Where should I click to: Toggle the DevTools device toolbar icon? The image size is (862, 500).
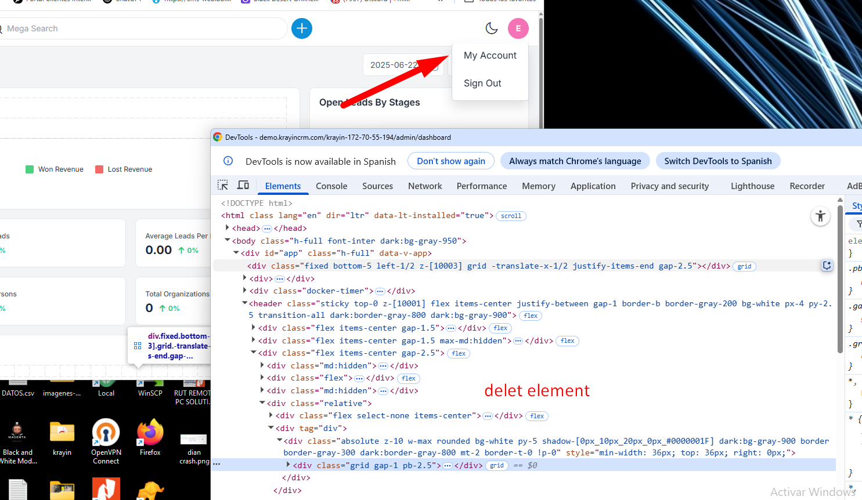pos(243,186)
